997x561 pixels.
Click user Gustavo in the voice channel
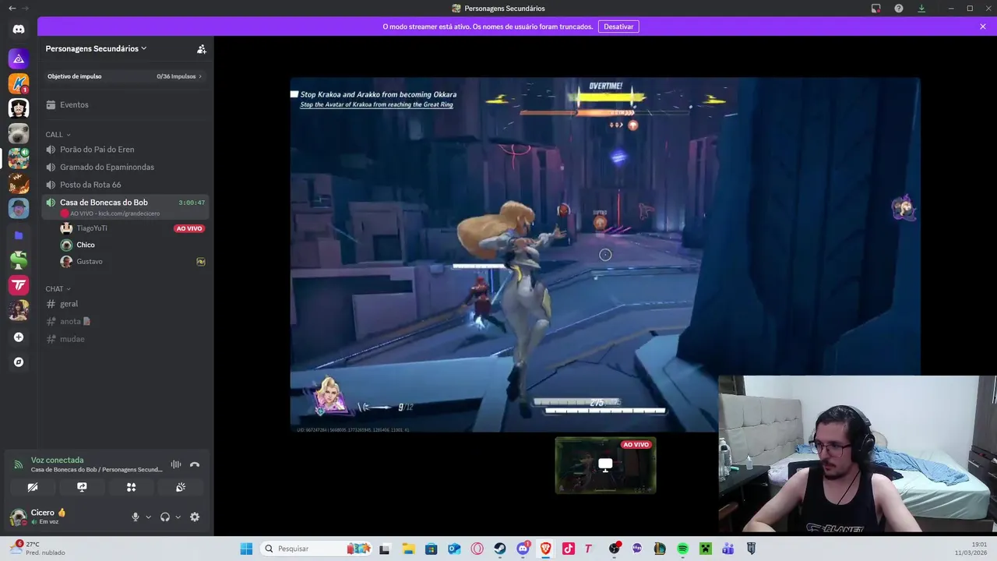pyautogui.click(x=90, y=262)
